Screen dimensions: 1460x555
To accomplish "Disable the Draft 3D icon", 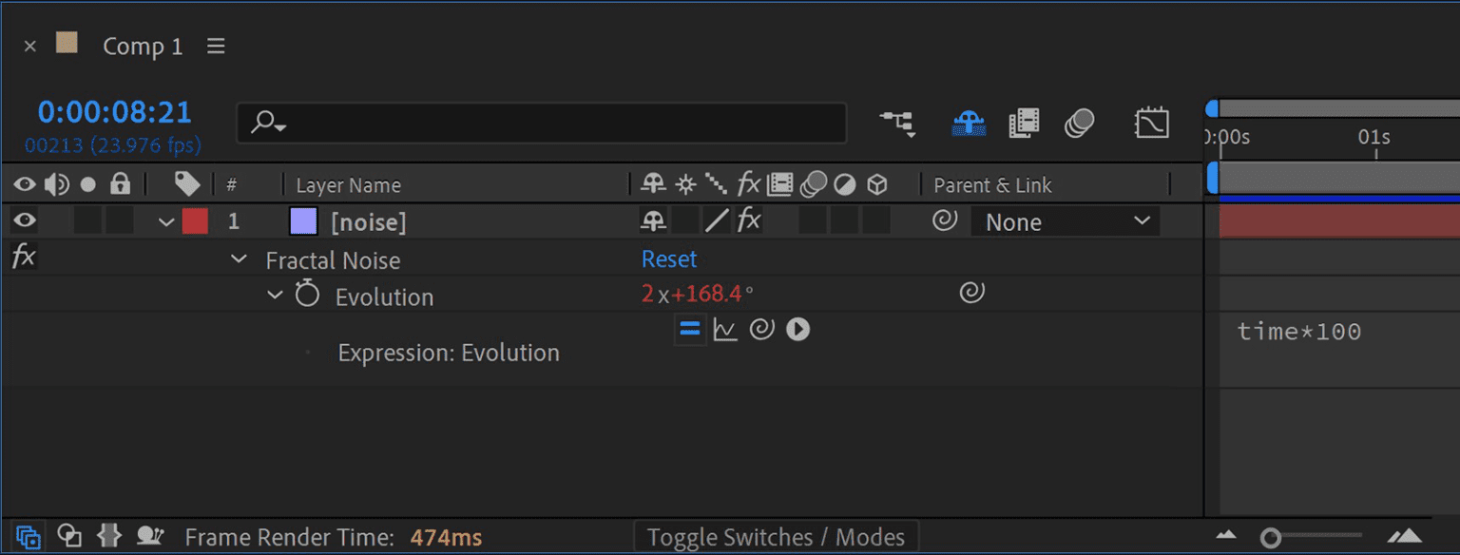I will click(x=968, y=123).
